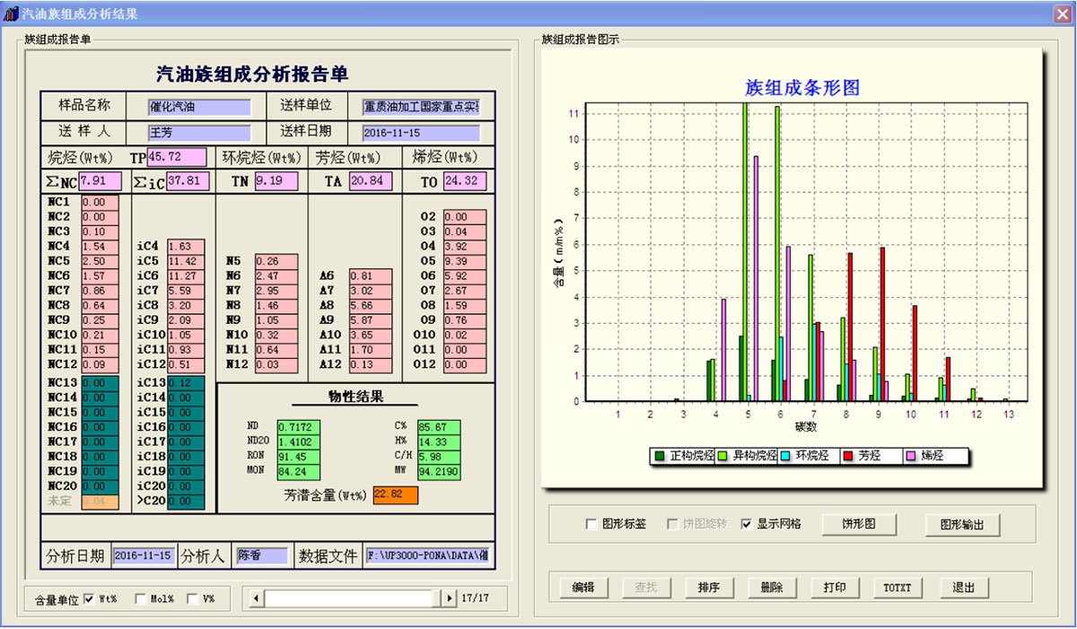
Task: Export report text via the TOTXT button
Action: (x=896, y=588)
